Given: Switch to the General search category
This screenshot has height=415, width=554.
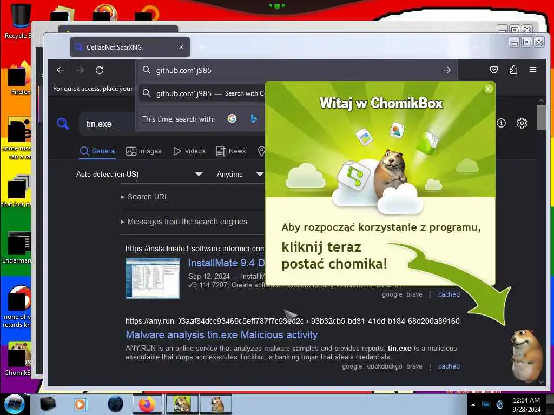Looking at the screenshot, I should (98, 151).
